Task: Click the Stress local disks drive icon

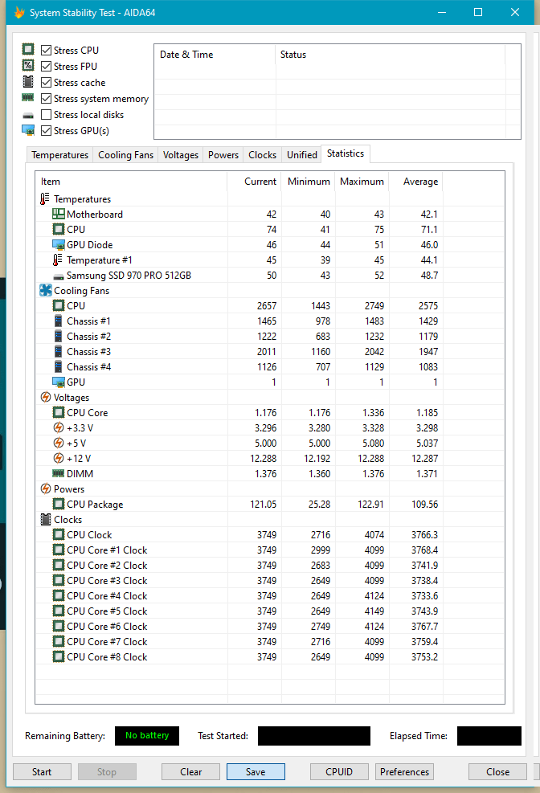Action: pyautogui.click(x=28, y=116)
